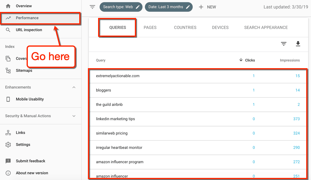This screenshot has width=311, height=180.
Task: Open the hamburger filter menu at top left
Action: [x=92, y=7]
